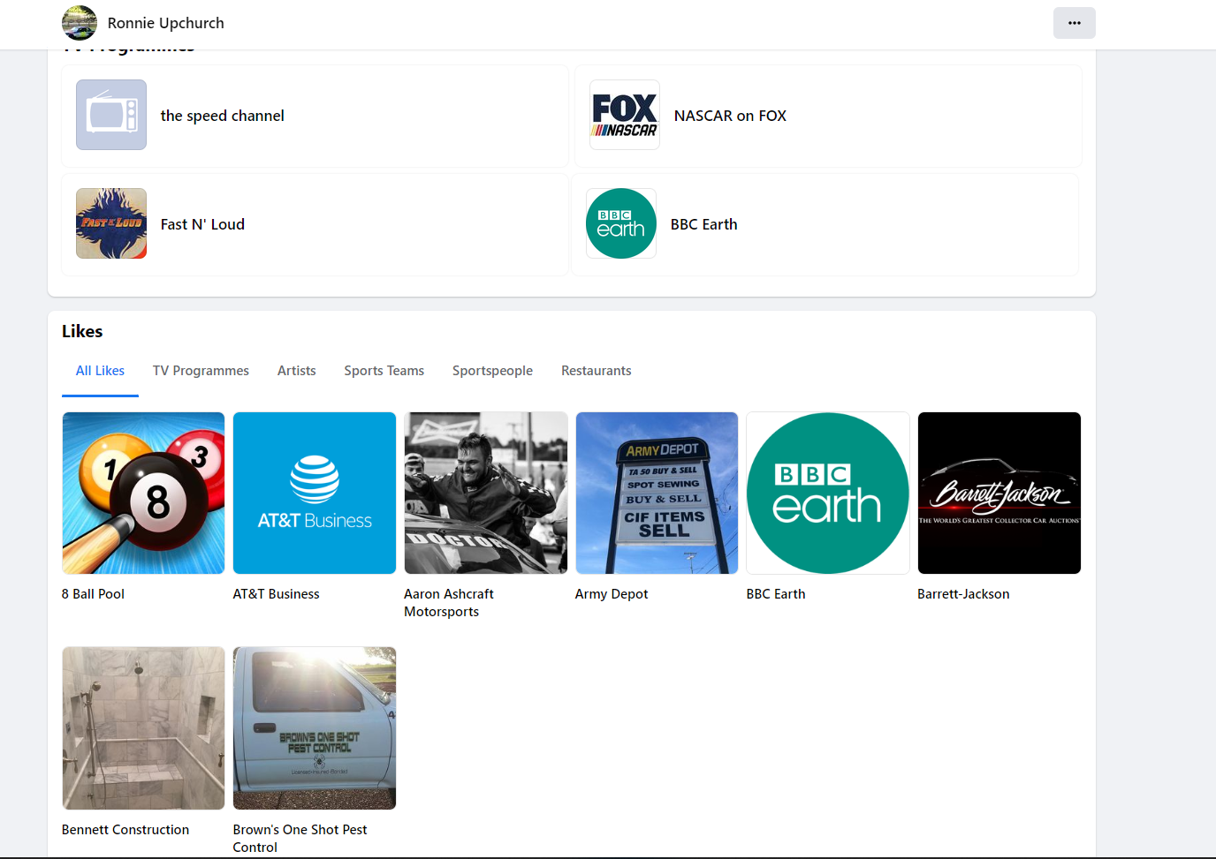Click the Fast N' Loud show icon
1216x859 pixels.
coord(111,223)
